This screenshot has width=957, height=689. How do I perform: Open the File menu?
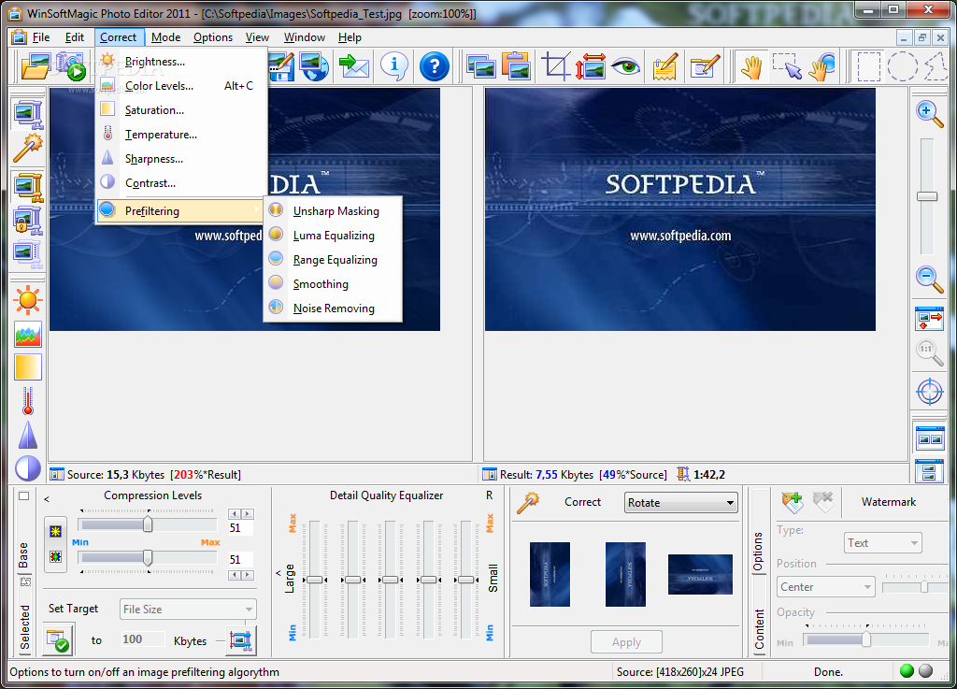coord(41,37)
